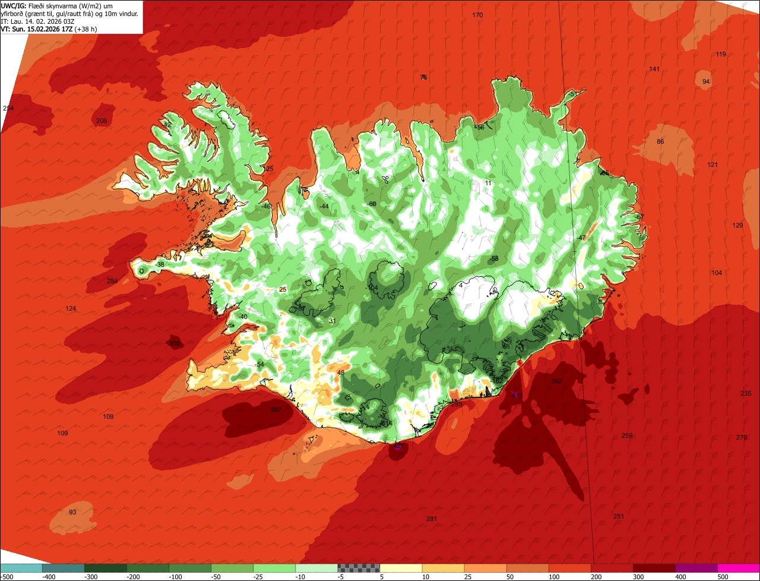Screen dimensions: 760x581
Task: Select the -50 to -25 green swatch
Action: [232, 568]
